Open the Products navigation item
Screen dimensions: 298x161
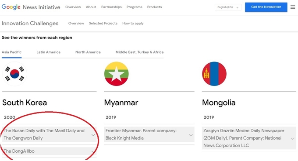tap(155, 7)
